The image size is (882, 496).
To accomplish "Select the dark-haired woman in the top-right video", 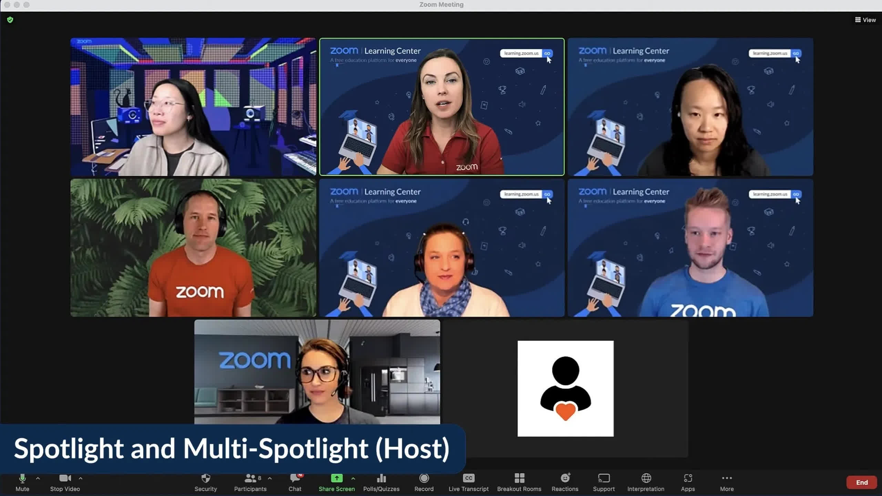I will pyautogui.click(x=690, y=107).
